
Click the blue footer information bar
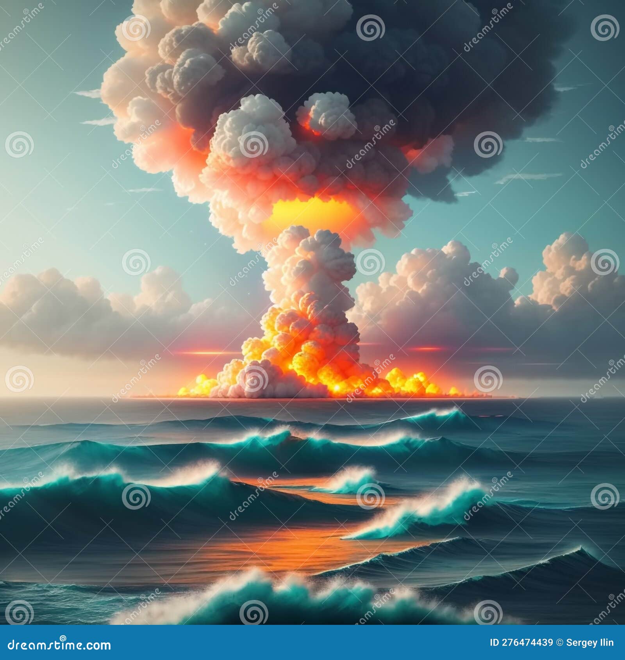(x=312, y=643)
